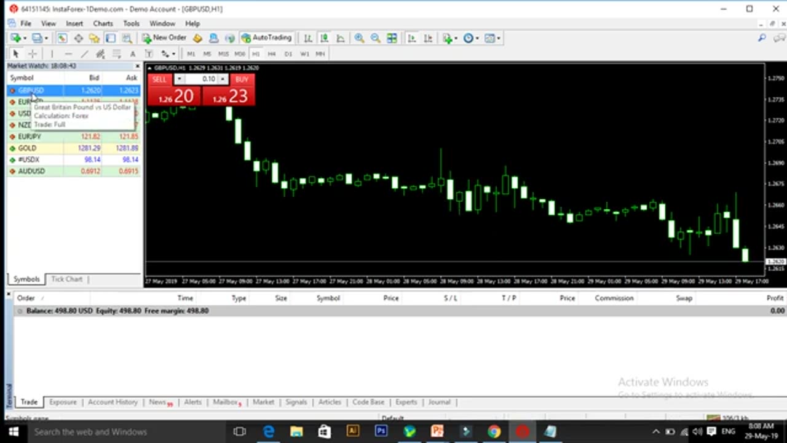Expand the Templates dropdown

[x=499, y=38]
